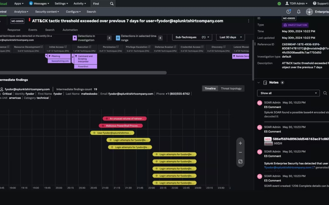Open the Sub-Techniques (1) dropdown
Viewport: 329px width, 205px height.
(x=192, y=37)
